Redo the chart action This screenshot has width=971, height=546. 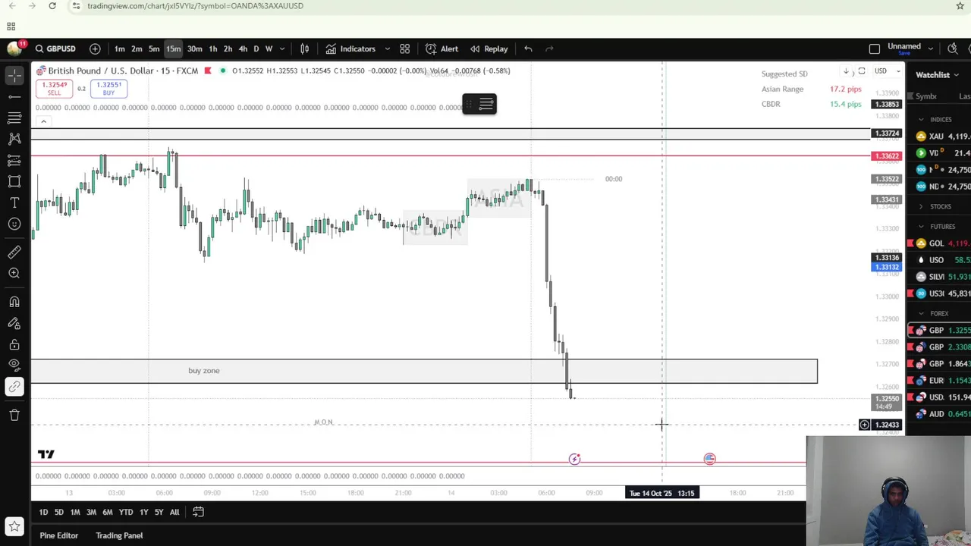(549, 49)
